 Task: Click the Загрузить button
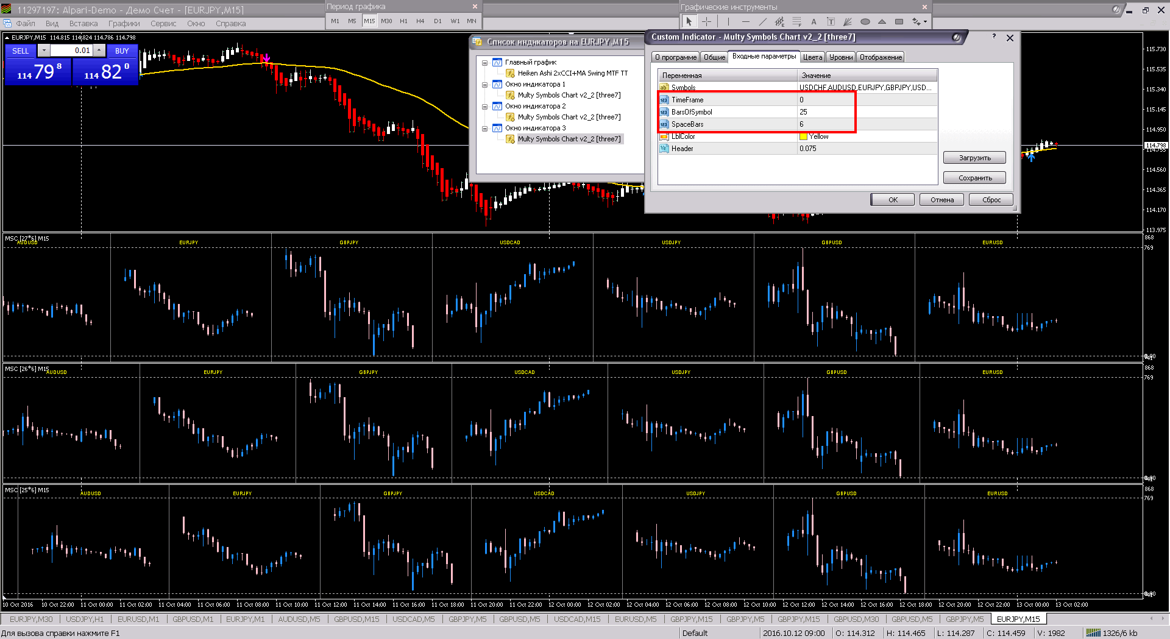click(x=974, y=158)
